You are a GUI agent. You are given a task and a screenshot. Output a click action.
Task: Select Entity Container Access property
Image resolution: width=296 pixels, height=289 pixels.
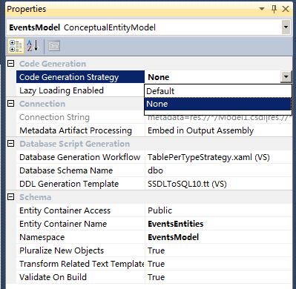tap(80, 210)
